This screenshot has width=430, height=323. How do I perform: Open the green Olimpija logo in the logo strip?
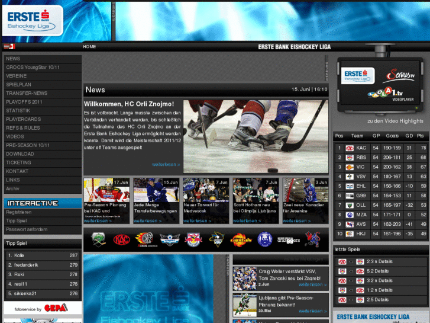98,239
